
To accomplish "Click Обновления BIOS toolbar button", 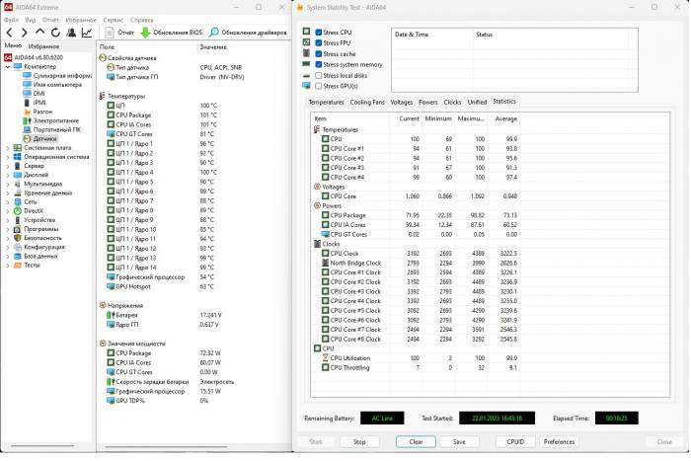I will 172,33.
